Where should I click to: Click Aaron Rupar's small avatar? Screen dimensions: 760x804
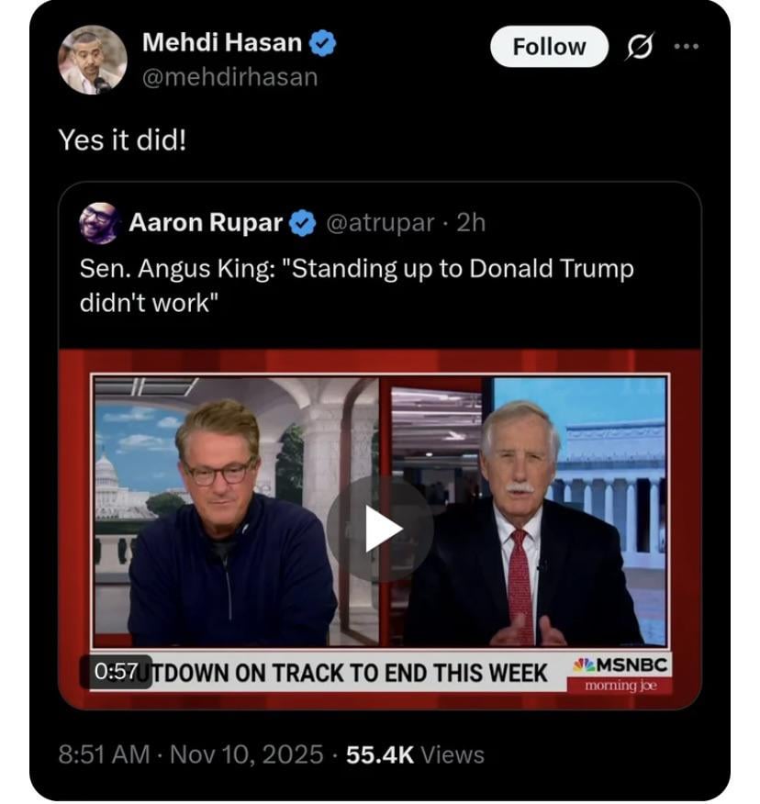100,223
